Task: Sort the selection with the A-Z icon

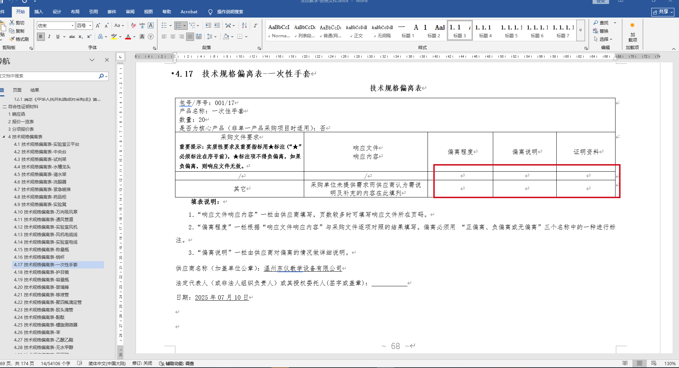Action: (x=244, y=25)
